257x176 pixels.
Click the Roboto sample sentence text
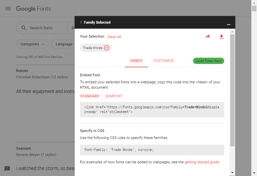coord(45,91)
